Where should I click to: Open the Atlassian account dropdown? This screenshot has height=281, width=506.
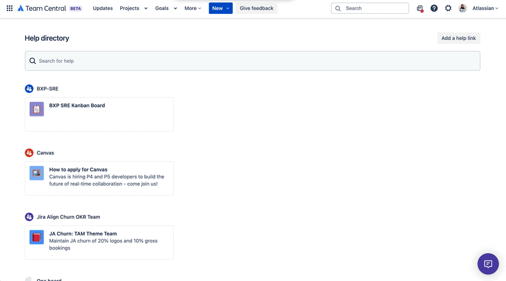pos(485,8)
